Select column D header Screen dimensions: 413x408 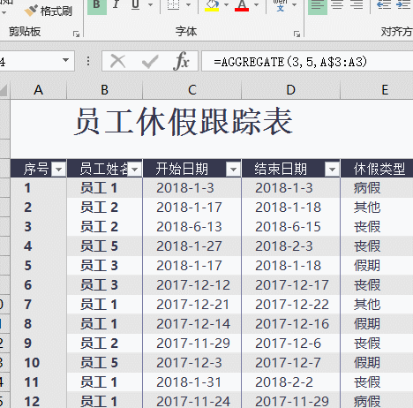click(x=290, y=90)
